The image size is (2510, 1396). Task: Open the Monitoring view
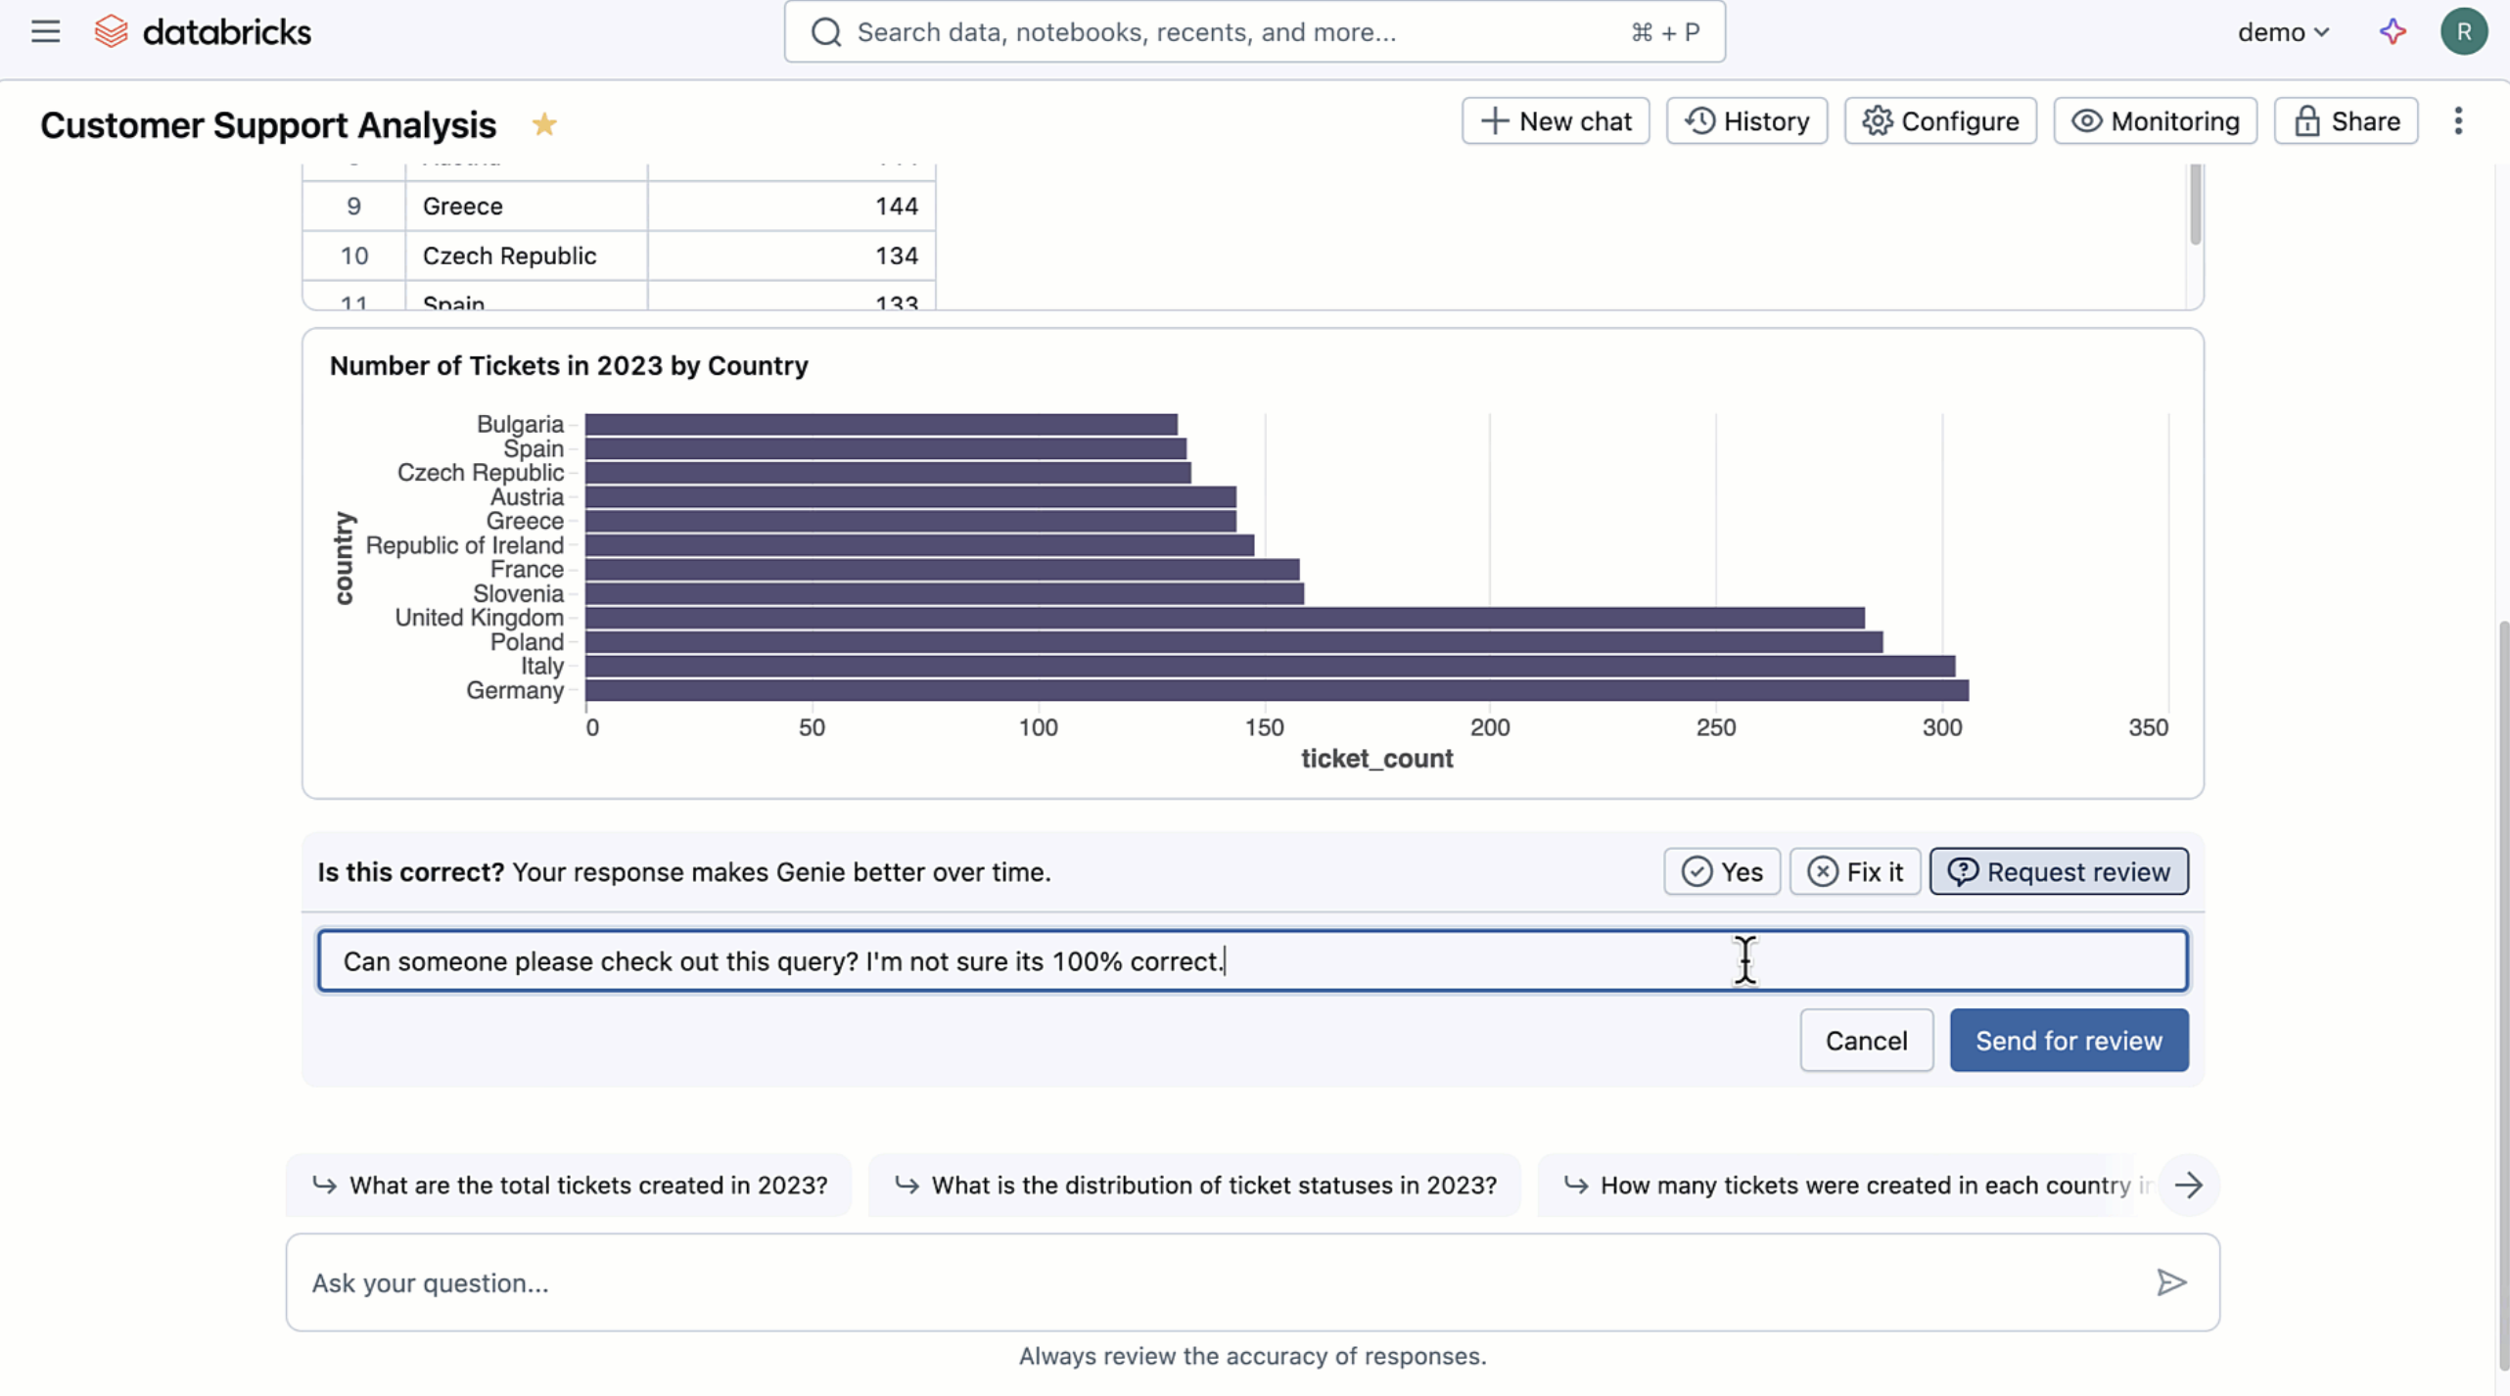pyautogui.click(x=2155, y=121)
